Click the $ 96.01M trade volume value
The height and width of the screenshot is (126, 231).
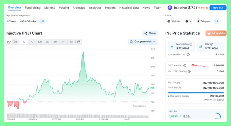(x=219, y=66)
